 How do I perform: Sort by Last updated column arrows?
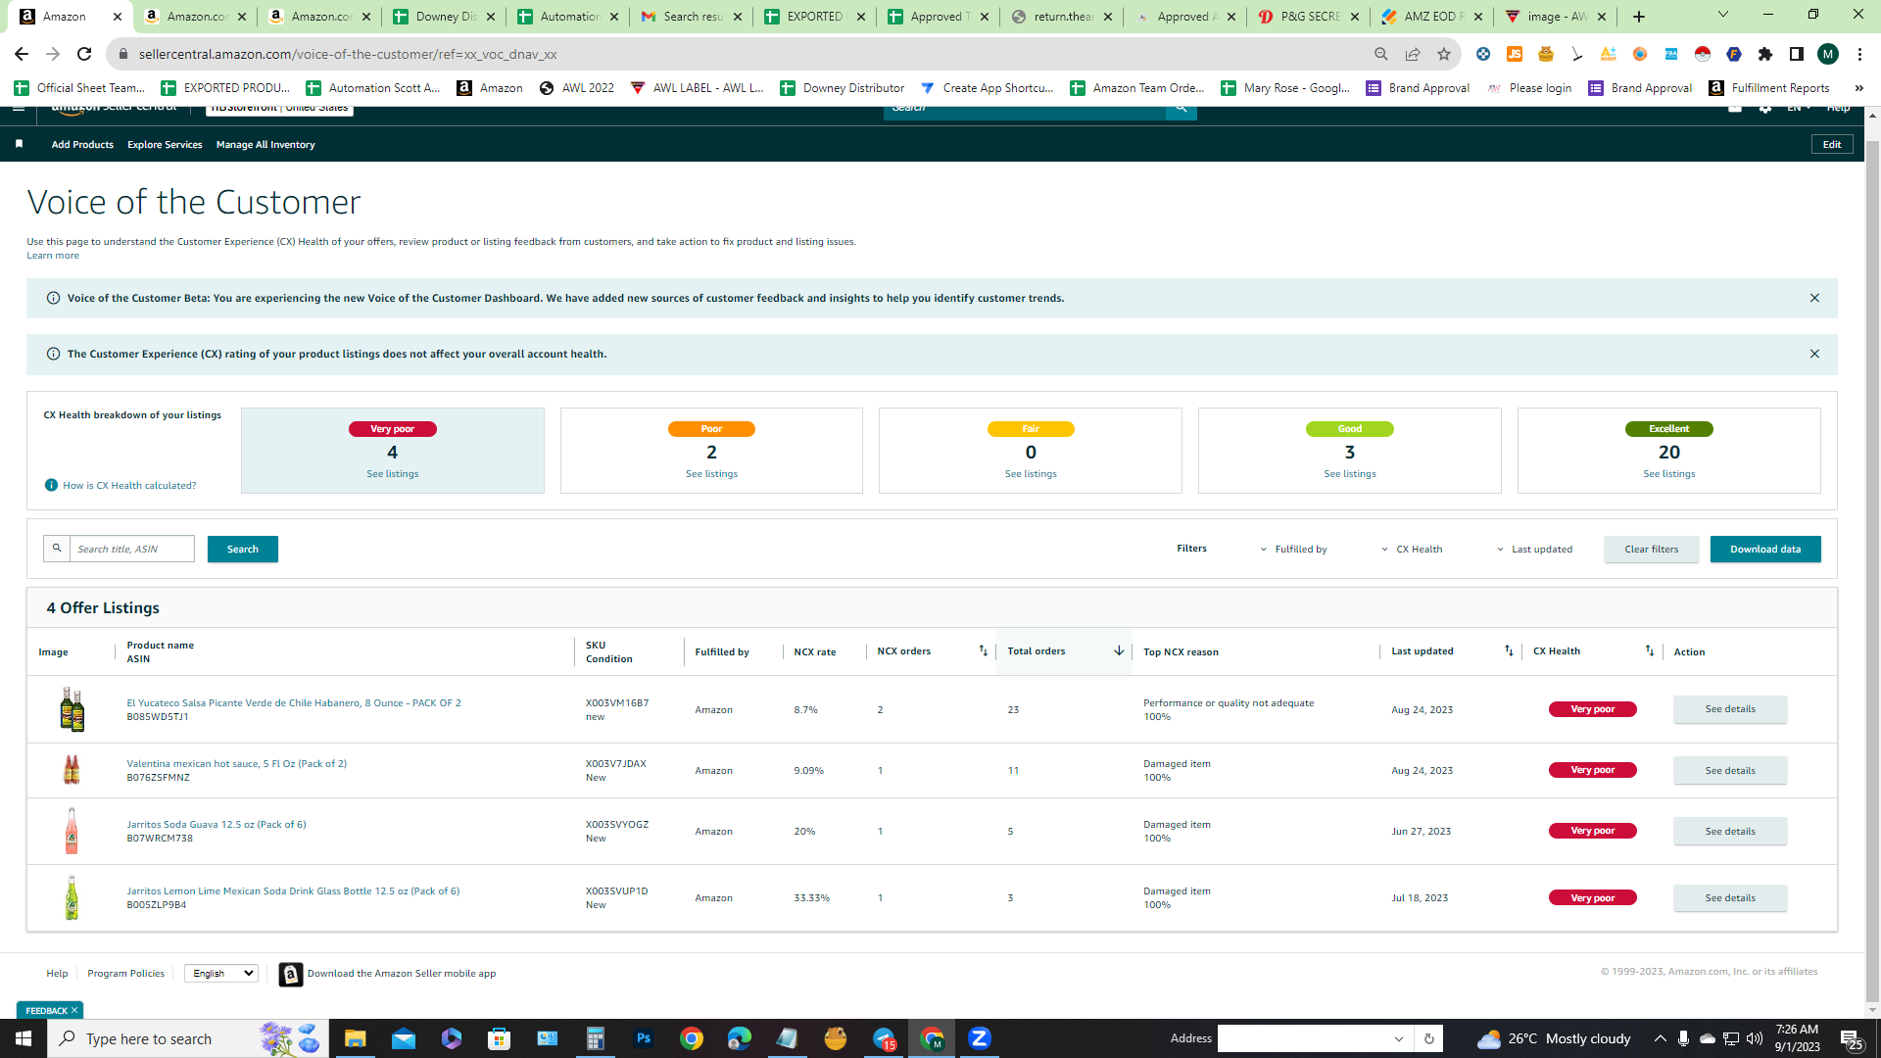(x=1509, y=650)
